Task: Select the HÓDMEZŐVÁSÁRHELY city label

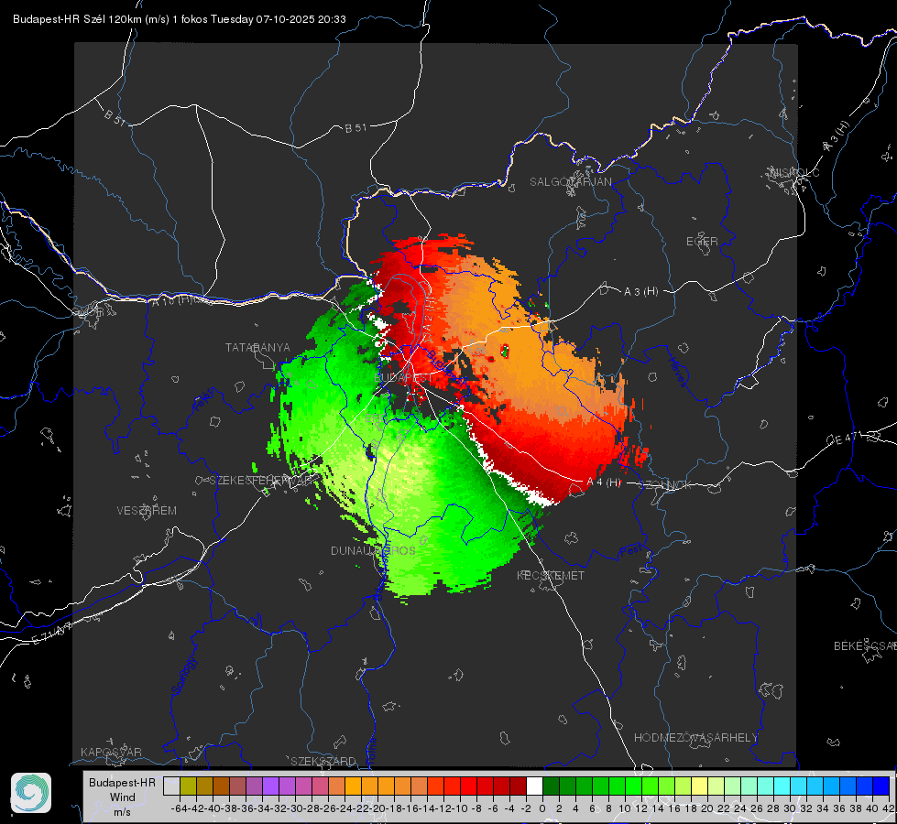Action: click(x=695, y=738)
